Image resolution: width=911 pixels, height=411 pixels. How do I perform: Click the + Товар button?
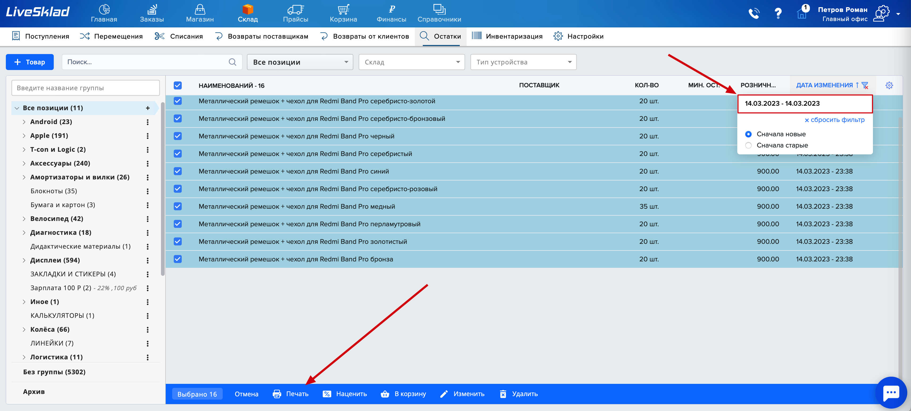[30, 62]
